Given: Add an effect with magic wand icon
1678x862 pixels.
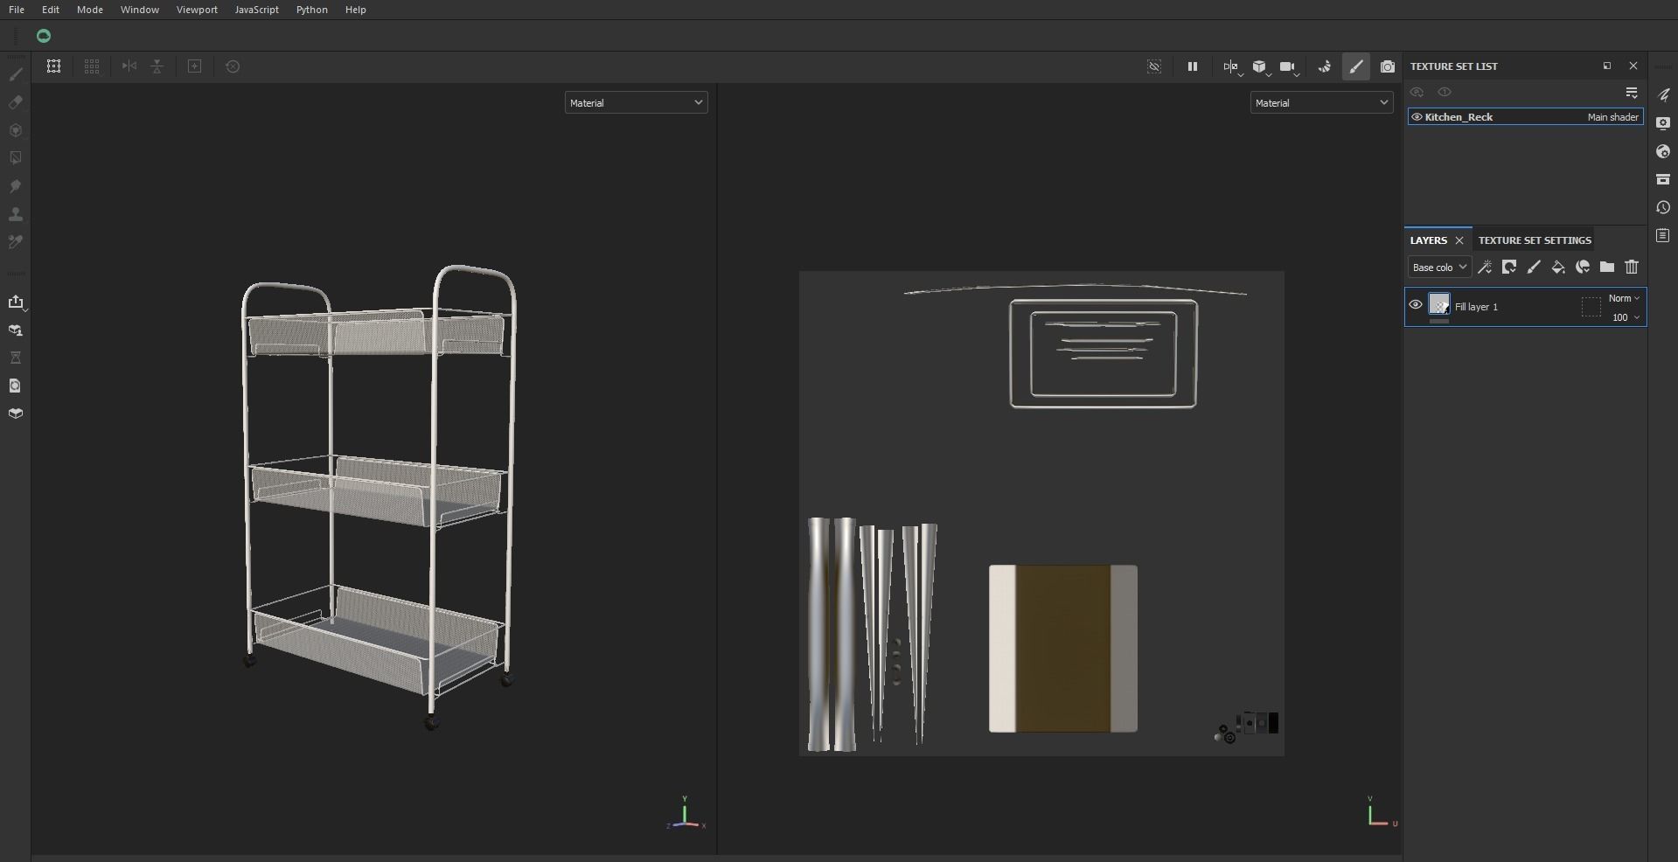Looking at the screenshot, I should 1485,268.
